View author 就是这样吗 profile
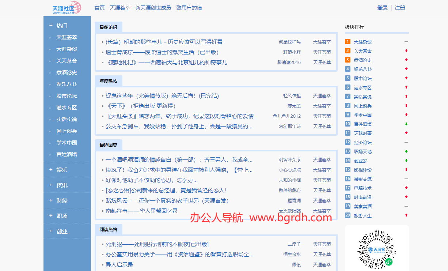Viewport: 448px width, 271px height. 290,42
